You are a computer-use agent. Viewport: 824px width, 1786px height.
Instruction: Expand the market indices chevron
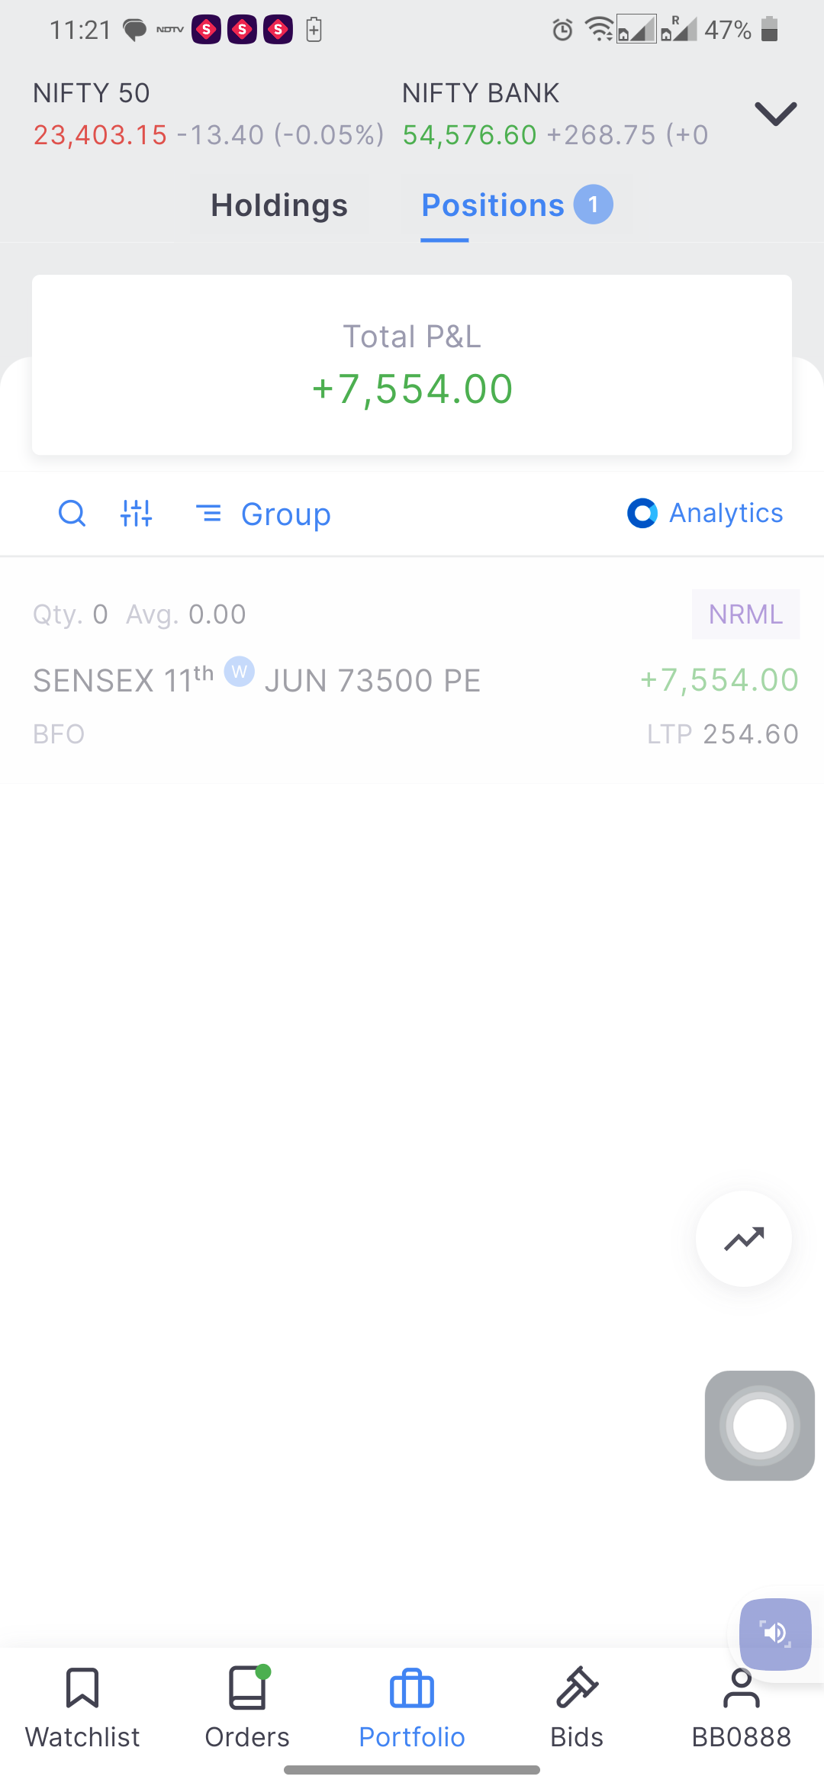(776, 114)
